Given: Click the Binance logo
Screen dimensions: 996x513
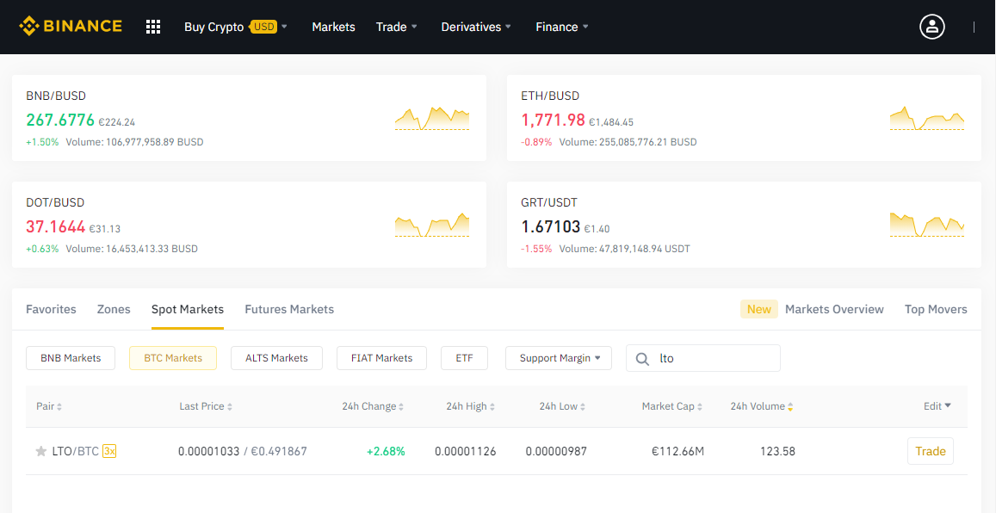Looking at the screenshot, I should (70, 26).
